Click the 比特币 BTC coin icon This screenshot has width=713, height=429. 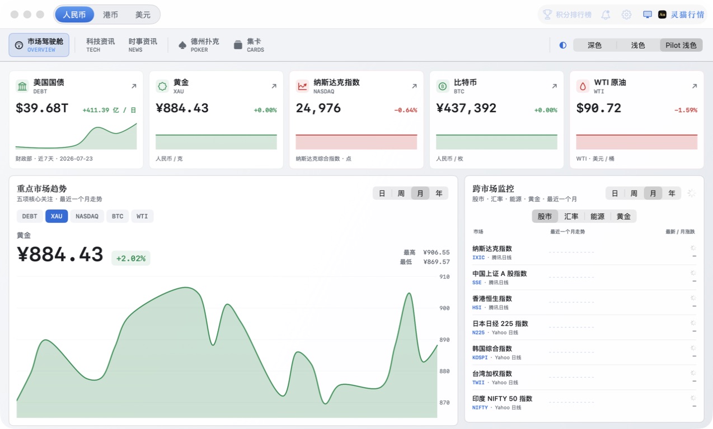tap(443, 86)
